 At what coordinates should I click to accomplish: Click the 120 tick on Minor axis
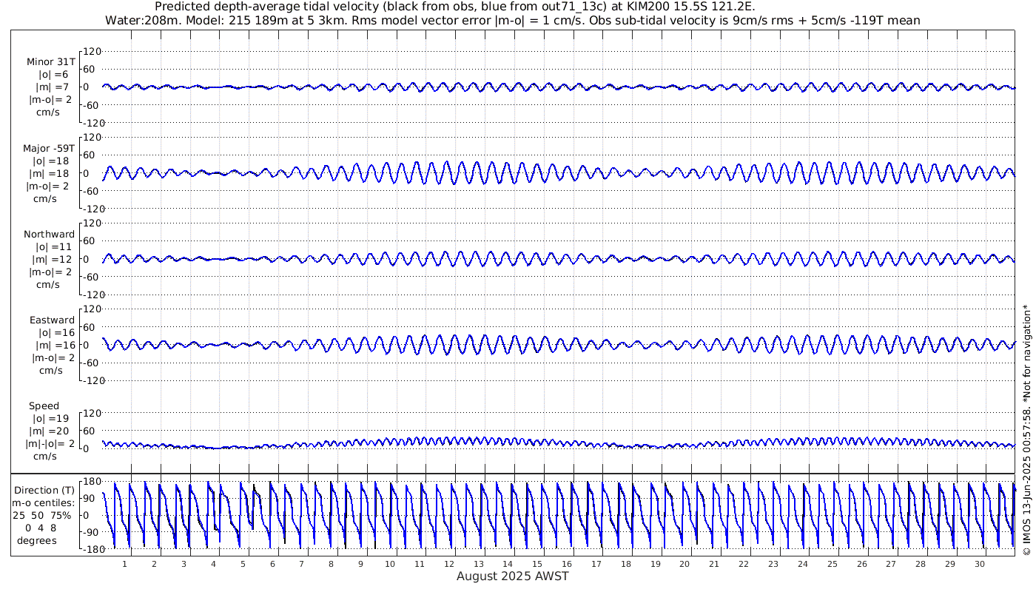pyautogui.click(x=91, y=51)
